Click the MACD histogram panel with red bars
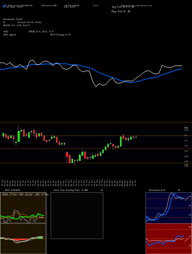 (x=23, y=239)
